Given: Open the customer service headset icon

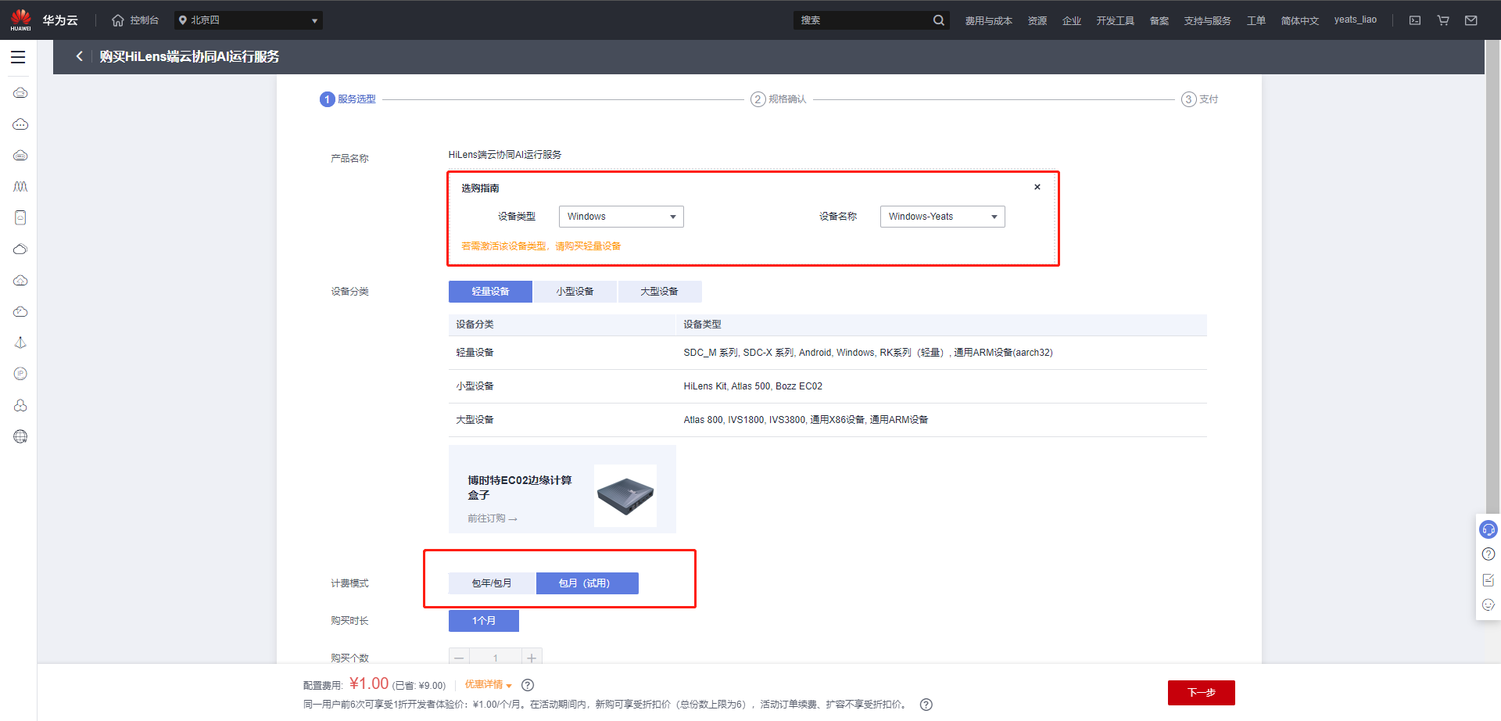Looking at the screenshot, I should coord(1488,530).
